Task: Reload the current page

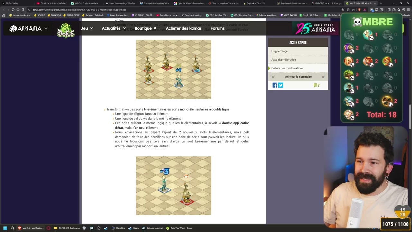Action: [13, 10]
